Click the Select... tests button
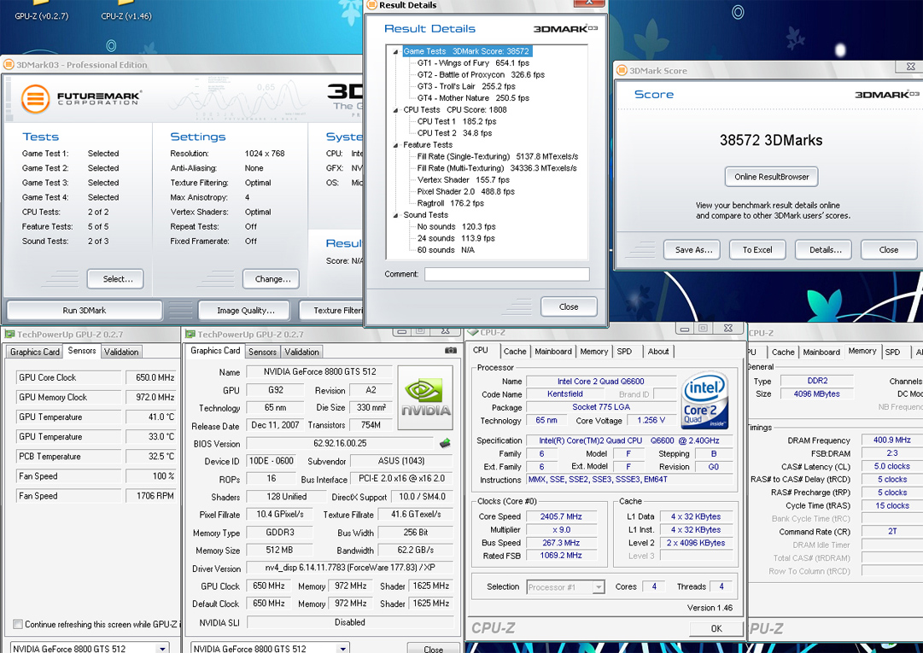 pos(115,279)
